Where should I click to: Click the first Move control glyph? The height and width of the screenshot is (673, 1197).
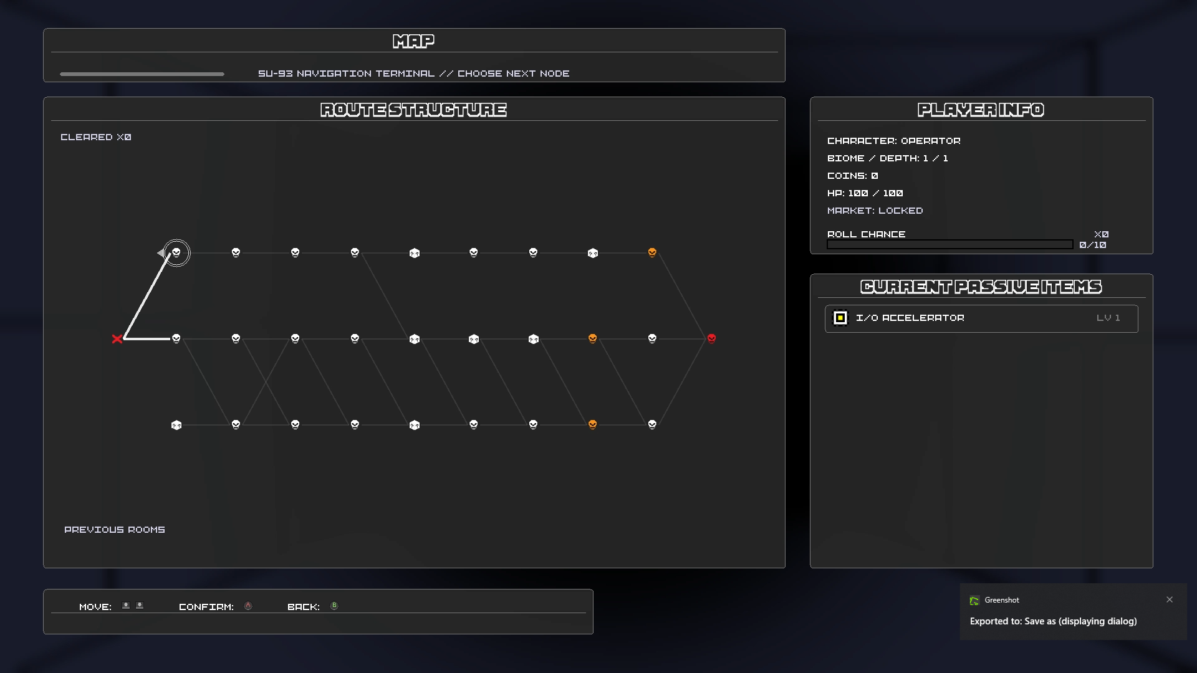click(x=126, y=606)
